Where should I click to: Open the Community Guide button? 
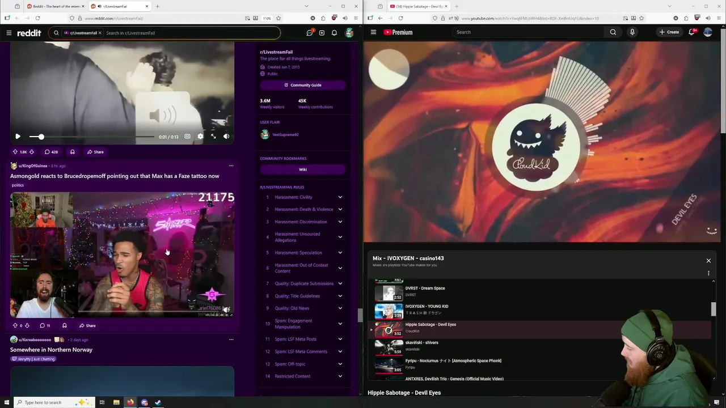(303, 85)
